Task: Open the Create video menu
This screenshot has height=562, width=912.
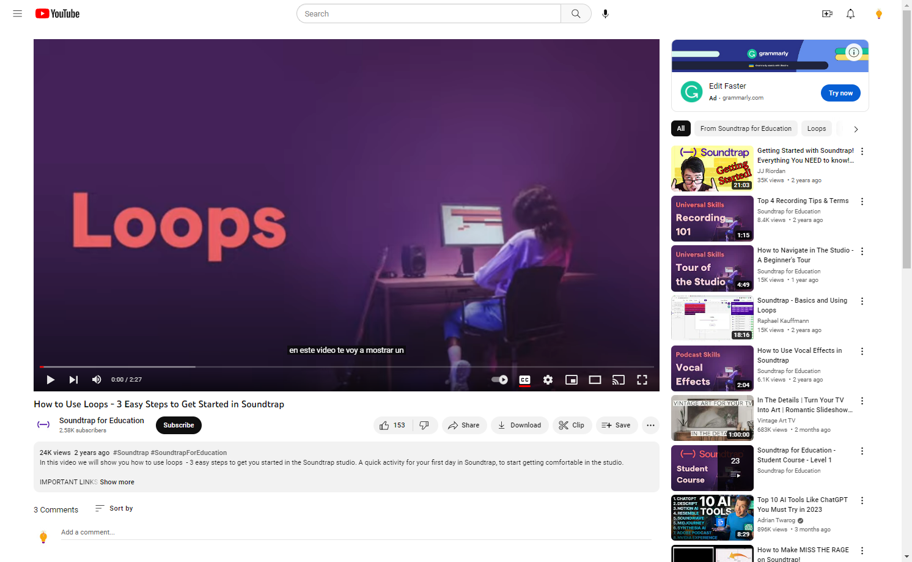Action: point(827,13)
